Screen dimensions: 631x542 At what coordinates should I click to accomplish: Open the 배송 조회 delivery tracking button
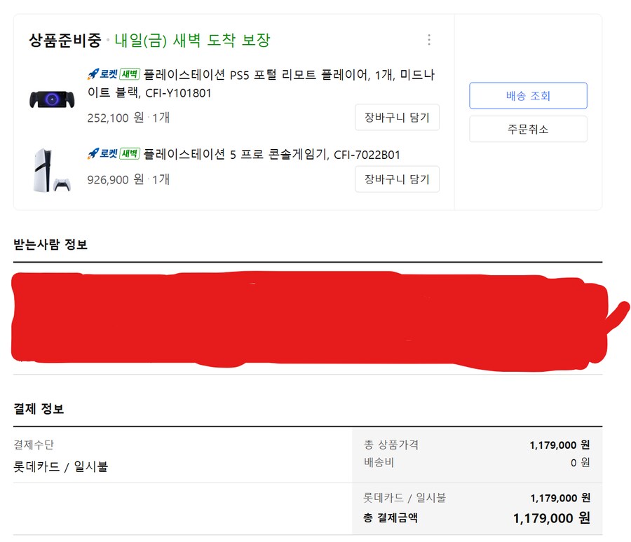click(528, 95)
